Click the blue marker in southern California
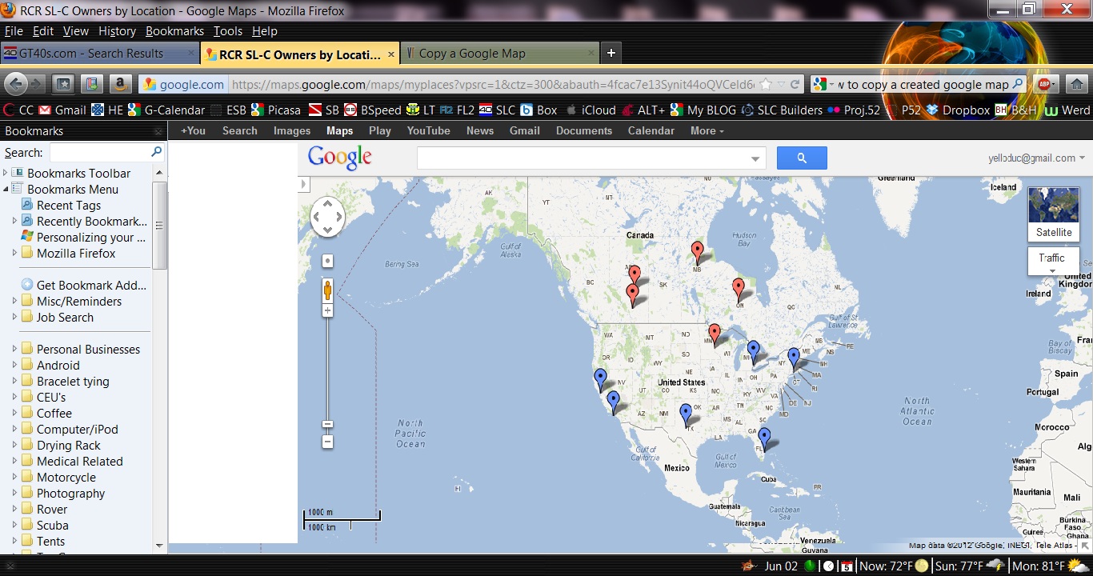The width and height of the screenshot is (1093, 576). pyautogui.click(x=613, y=402)
